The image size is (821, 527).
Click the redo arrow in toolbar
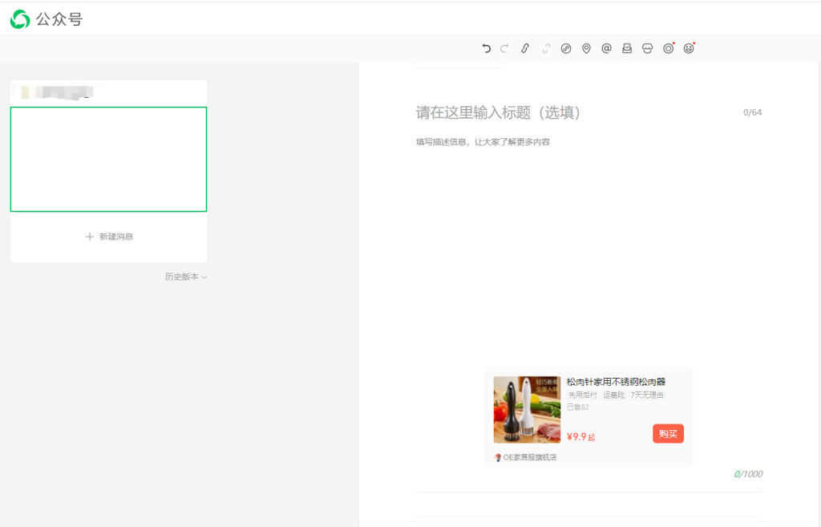pyautogui.click(x=504, y=48)
